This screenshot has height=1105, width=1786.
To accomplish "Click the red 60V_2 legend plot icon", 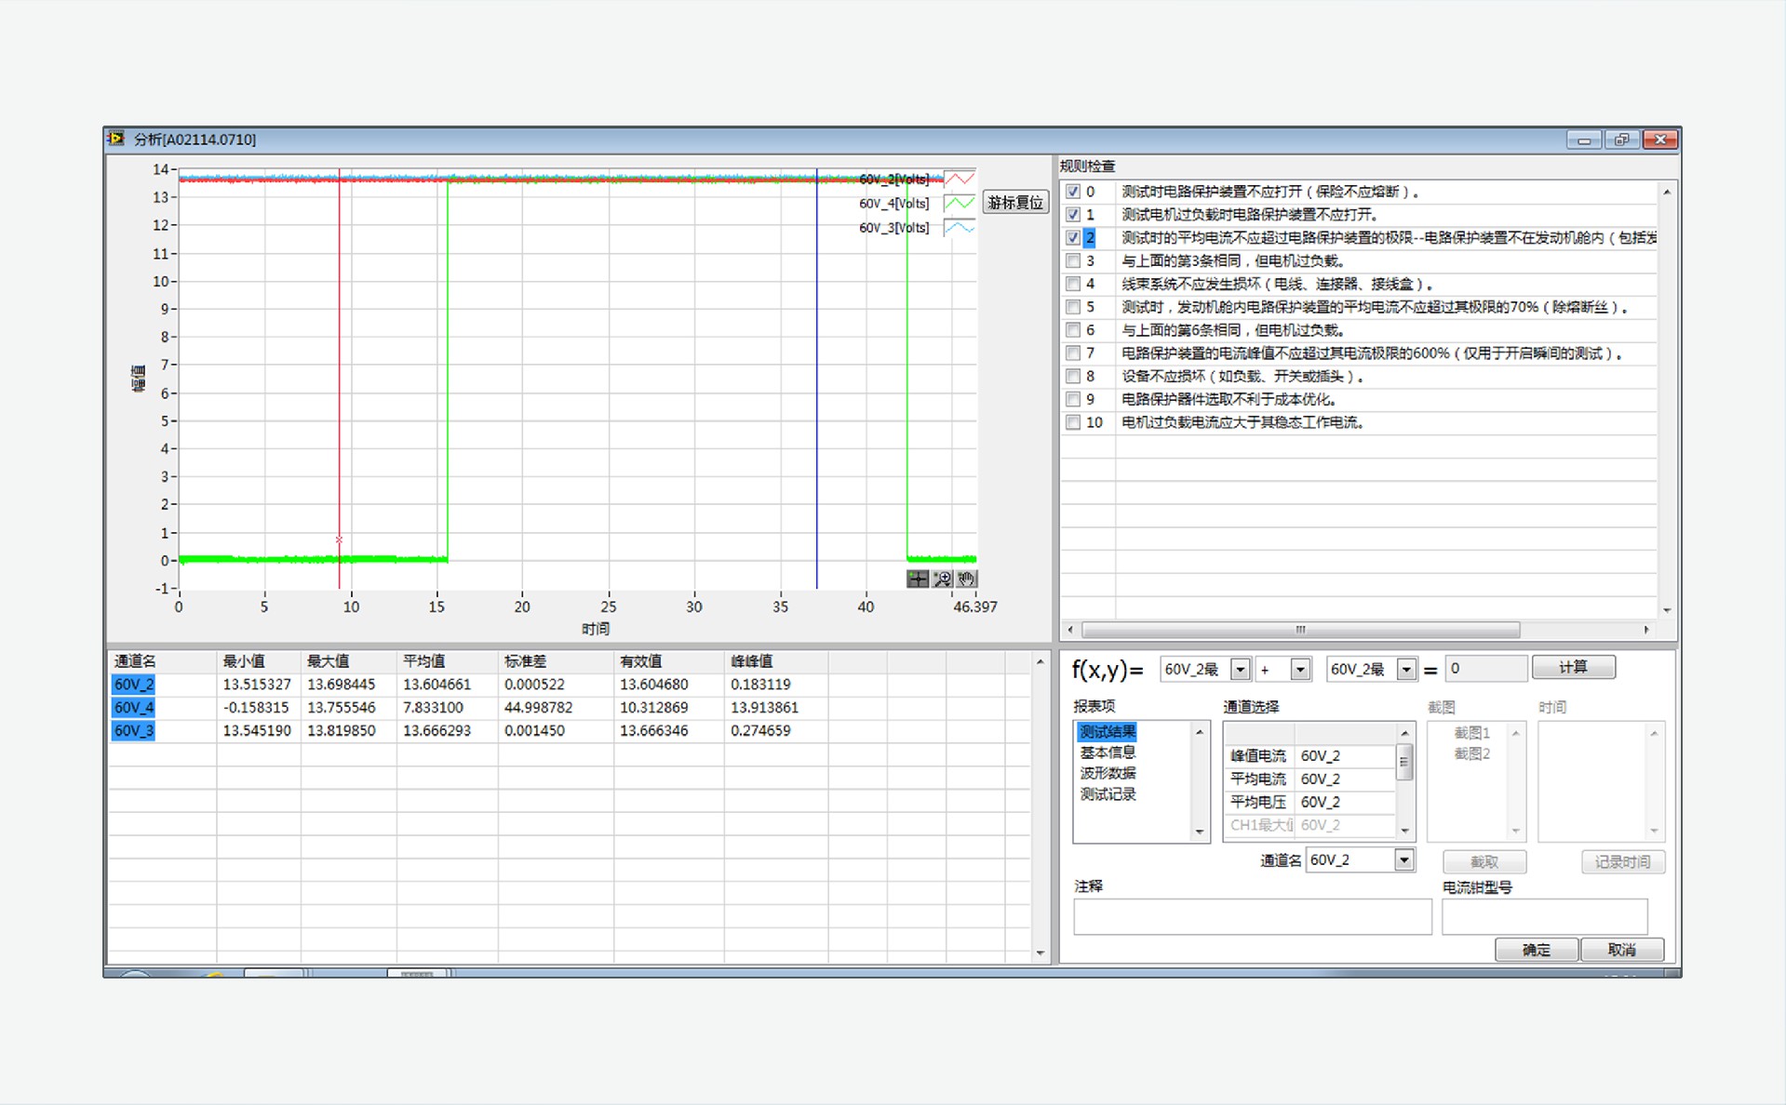I will click(x=959, y=180).
